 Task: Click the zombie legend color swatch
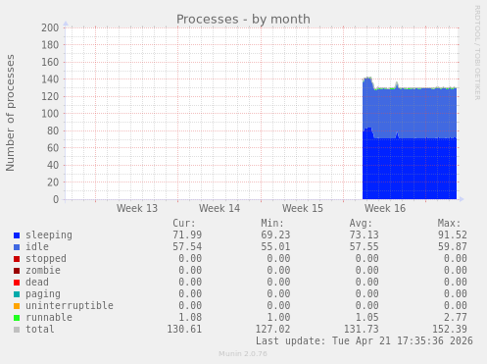click(x=17, y=271)
